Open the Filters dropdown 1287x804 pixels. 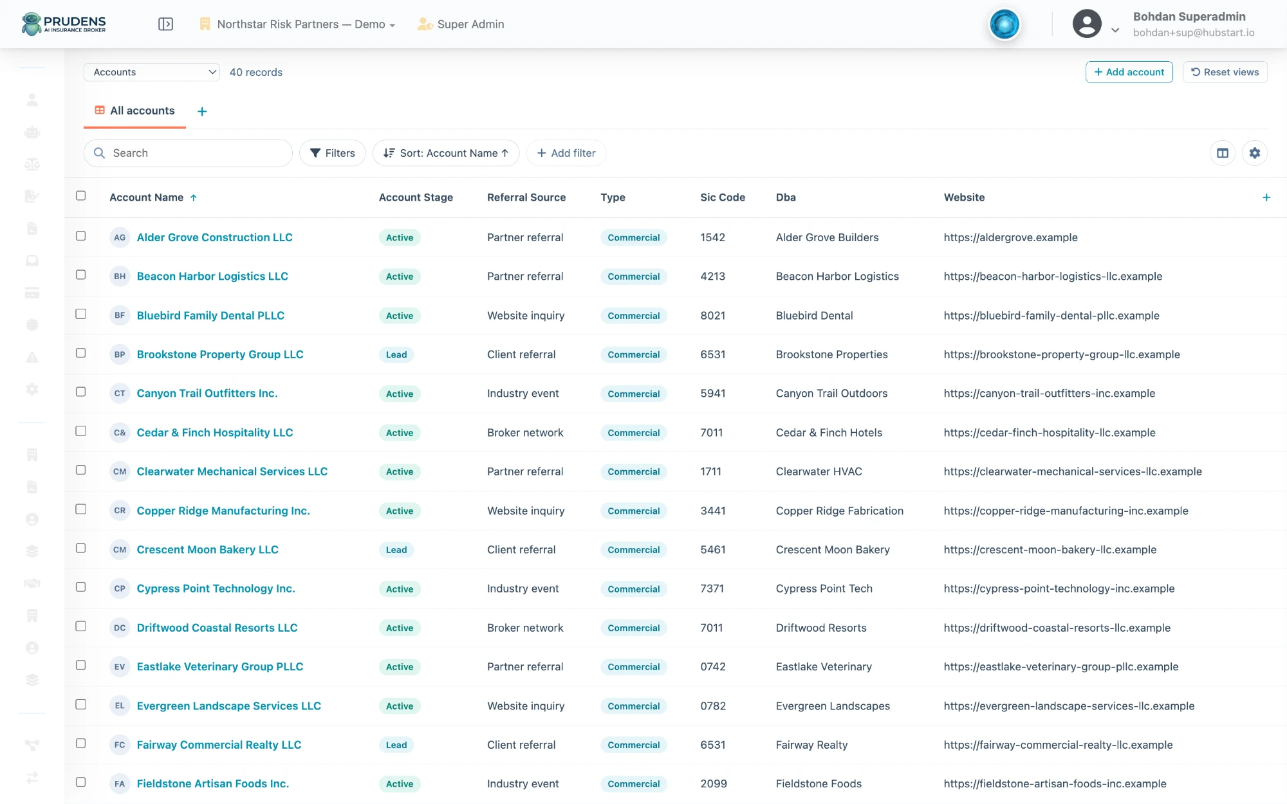333,153
